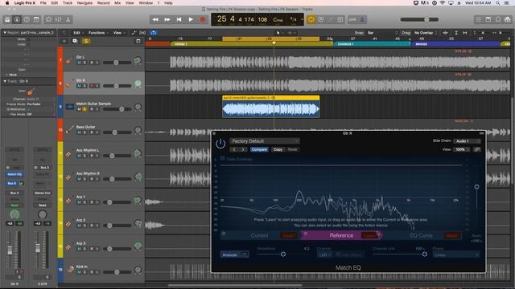Toggle the Automation view button

tap(134, 33)
